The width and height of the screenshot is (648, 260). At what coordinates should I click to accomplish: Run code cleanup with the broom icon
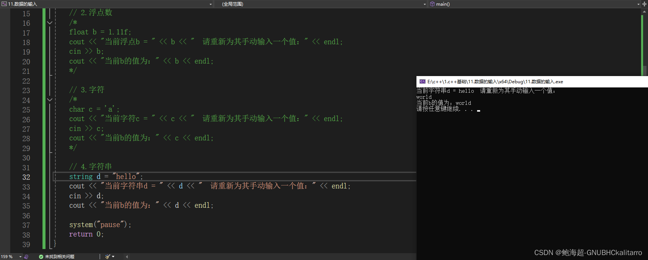108,257
